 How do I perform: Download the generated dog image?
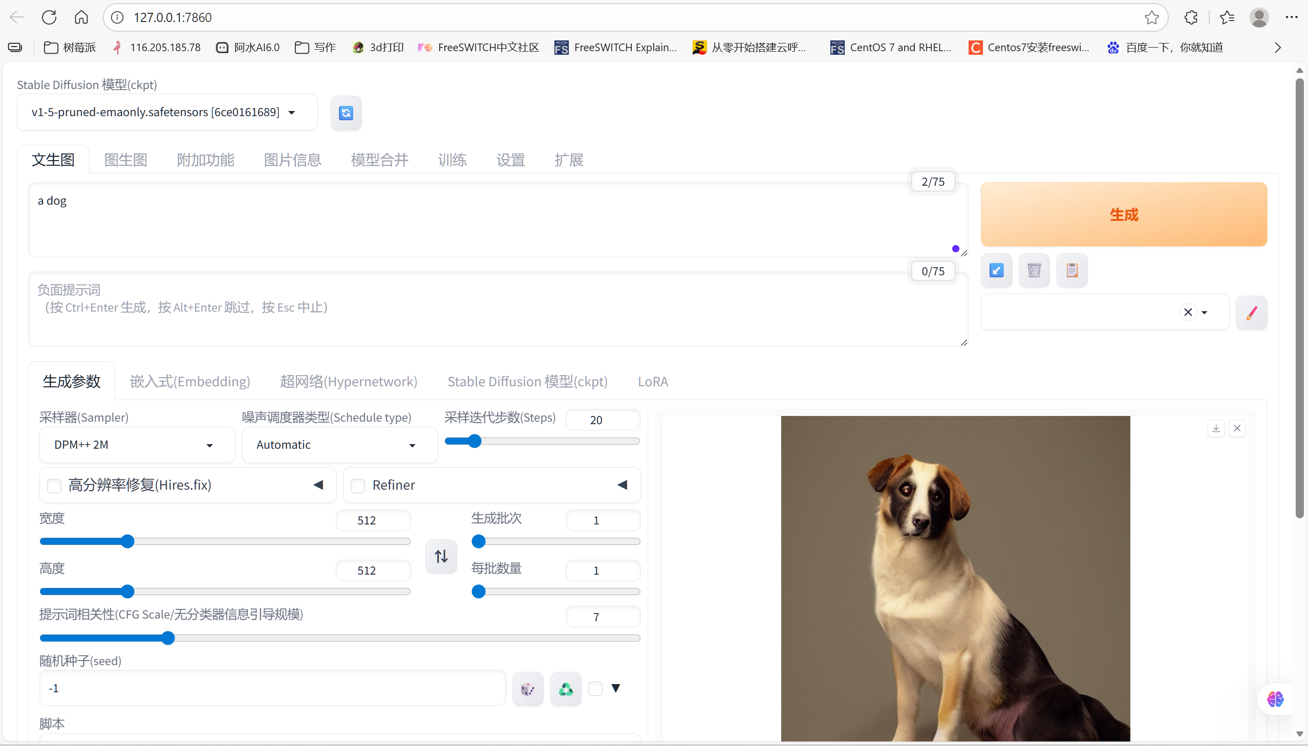pos(1216,428)
